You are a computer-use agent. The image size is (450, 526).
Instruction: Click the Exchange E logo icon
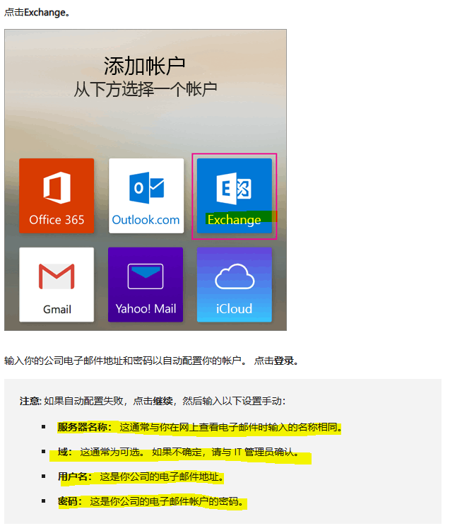click(x=234, y=188)
